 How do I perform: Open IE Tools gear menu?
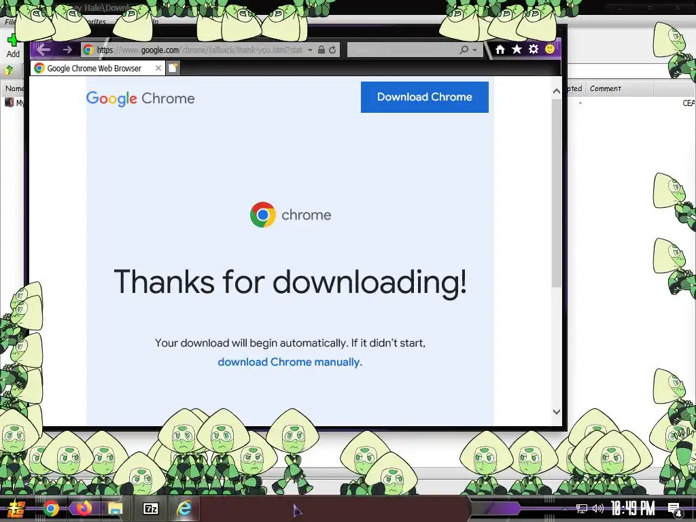(x=533, y=49)
